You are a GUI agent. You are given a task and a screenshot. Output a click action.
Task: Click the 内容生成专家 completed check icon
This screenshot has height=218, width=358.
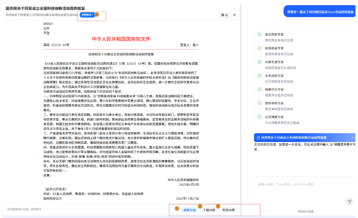point(260,62)
